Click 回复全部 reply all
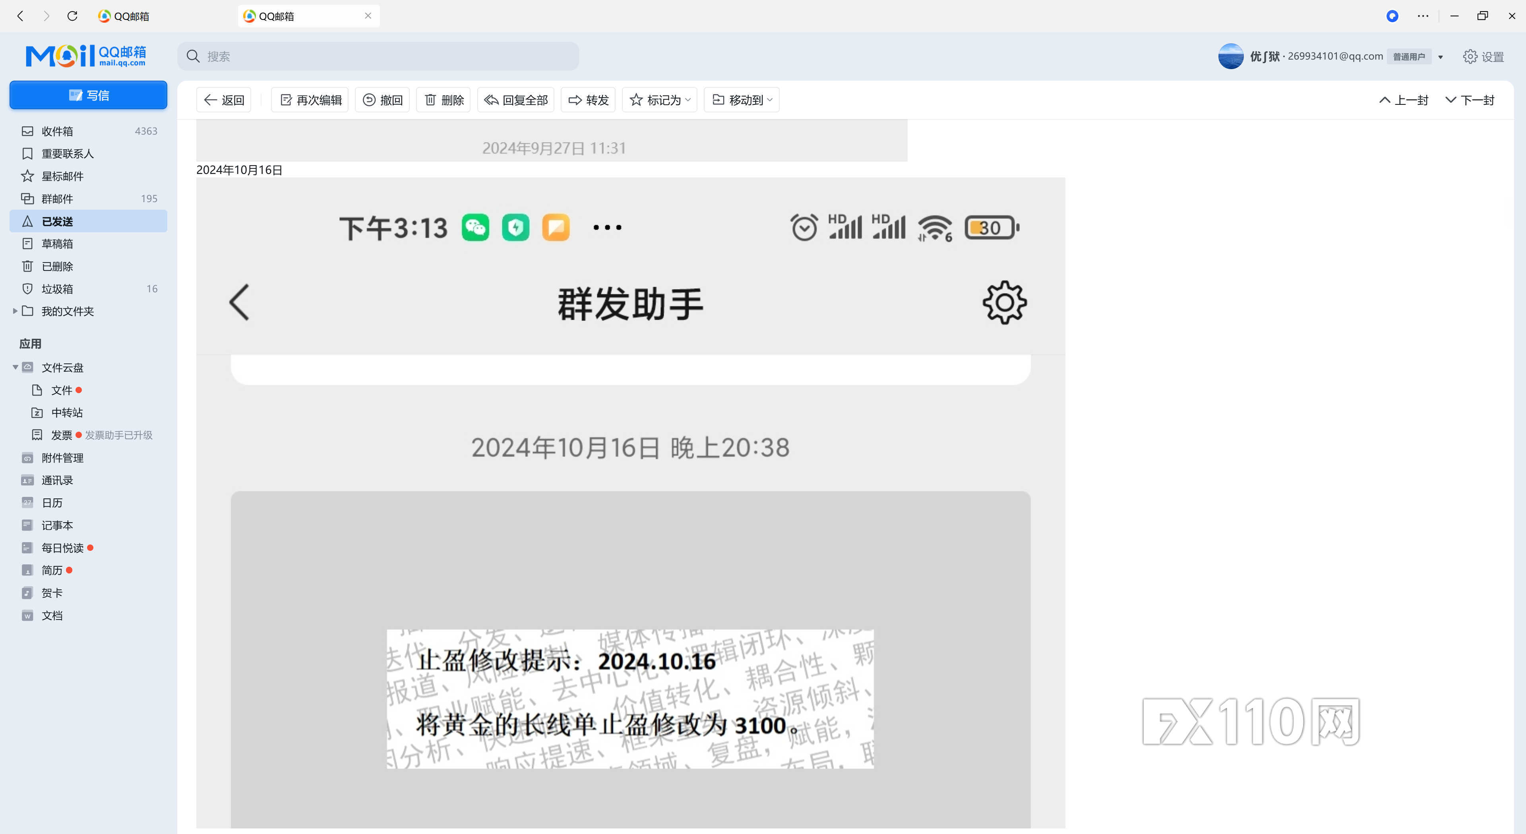The image size is (1526, 834). pyautogui.click(x=516, y=100)
